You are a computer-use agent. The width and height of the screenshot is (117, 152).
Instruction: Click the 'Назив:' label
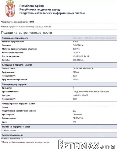[x=5, y=107]
